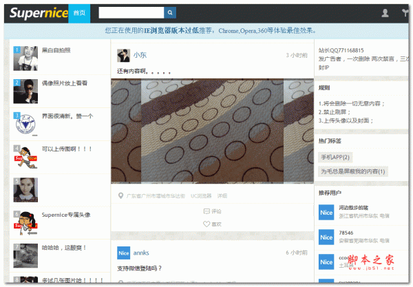Open thumbnail of 黑白自拍照 post
Viewport: 413px width, 287px height.
(25, 59)
